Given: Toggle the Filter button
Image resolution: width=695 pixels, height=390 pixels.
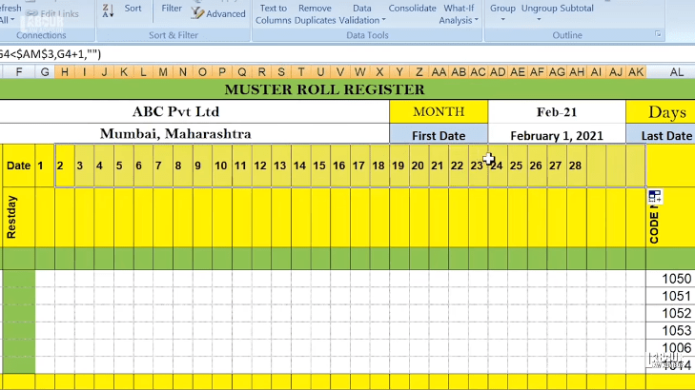Looking at the screenshot, I should [172, 9].
